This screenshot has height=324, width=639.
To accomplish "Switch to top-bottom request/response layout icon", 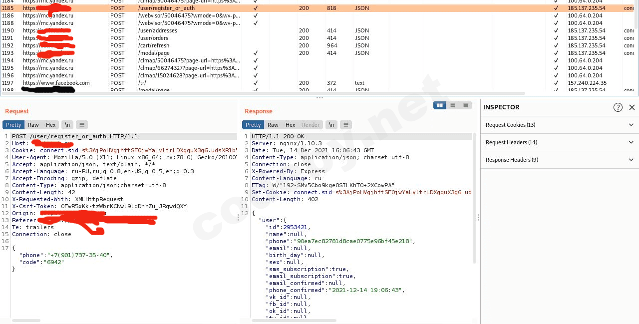I will pyautogui.click(x=453, y=105).
